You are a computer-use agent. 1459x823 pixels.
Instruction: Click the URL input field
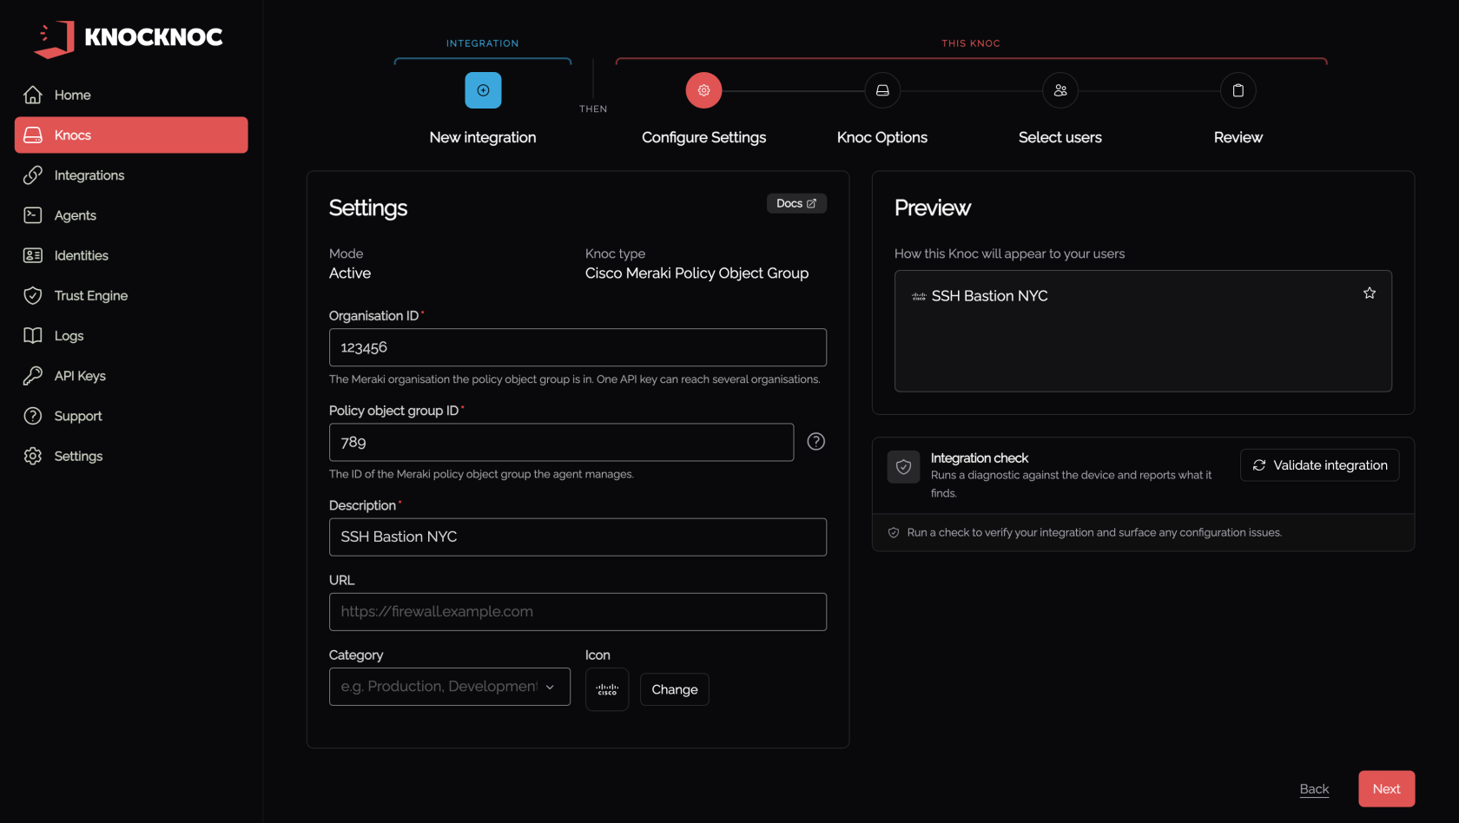tap(578, 612)
